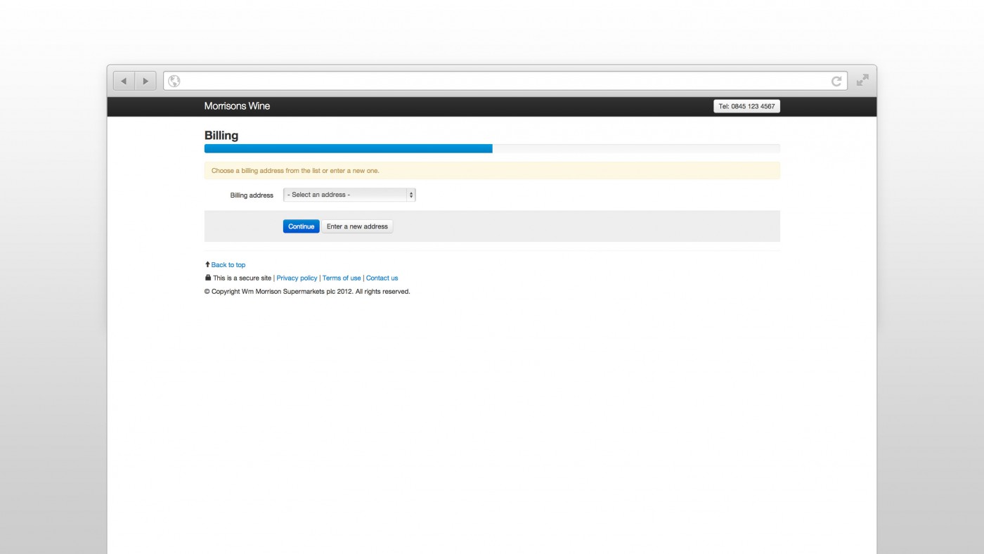Click the padlock secure site icon
984x554 pixels.
click(x=207, y=278)
